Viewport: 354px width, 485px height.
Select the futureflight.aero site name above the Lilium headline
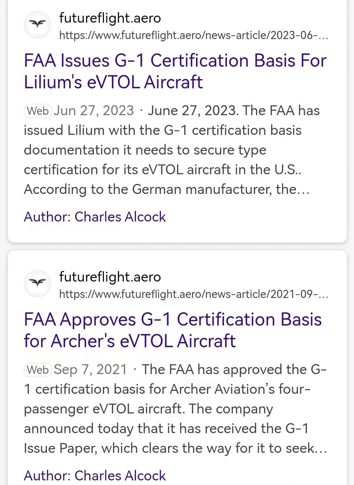(110, 18)
